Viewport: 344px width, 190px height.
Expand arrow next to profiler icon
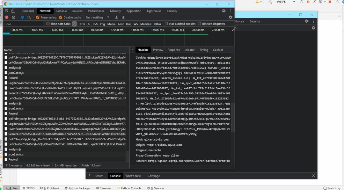click(x=325, y=2)
